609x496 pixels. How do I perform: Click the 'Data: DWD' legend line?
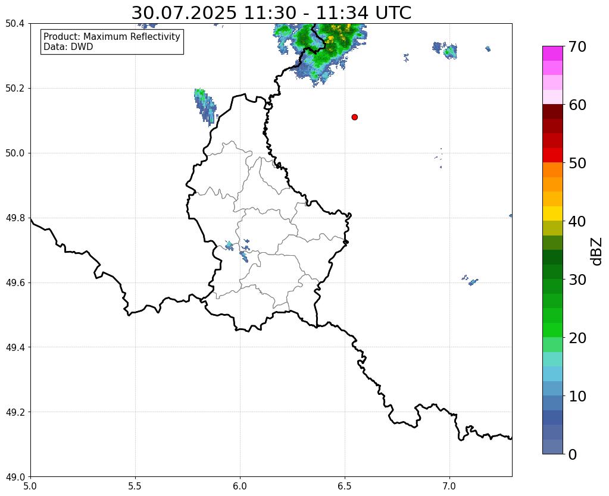(68, 47)
